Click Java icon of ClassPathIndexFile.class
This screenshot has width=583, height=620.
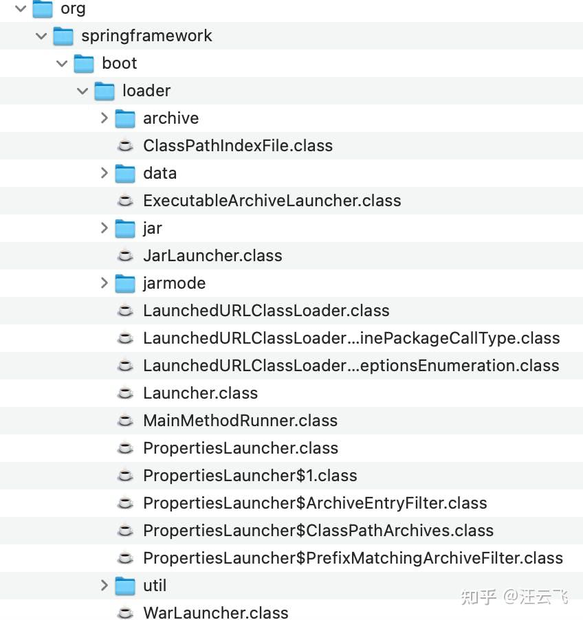click(125, 146)
